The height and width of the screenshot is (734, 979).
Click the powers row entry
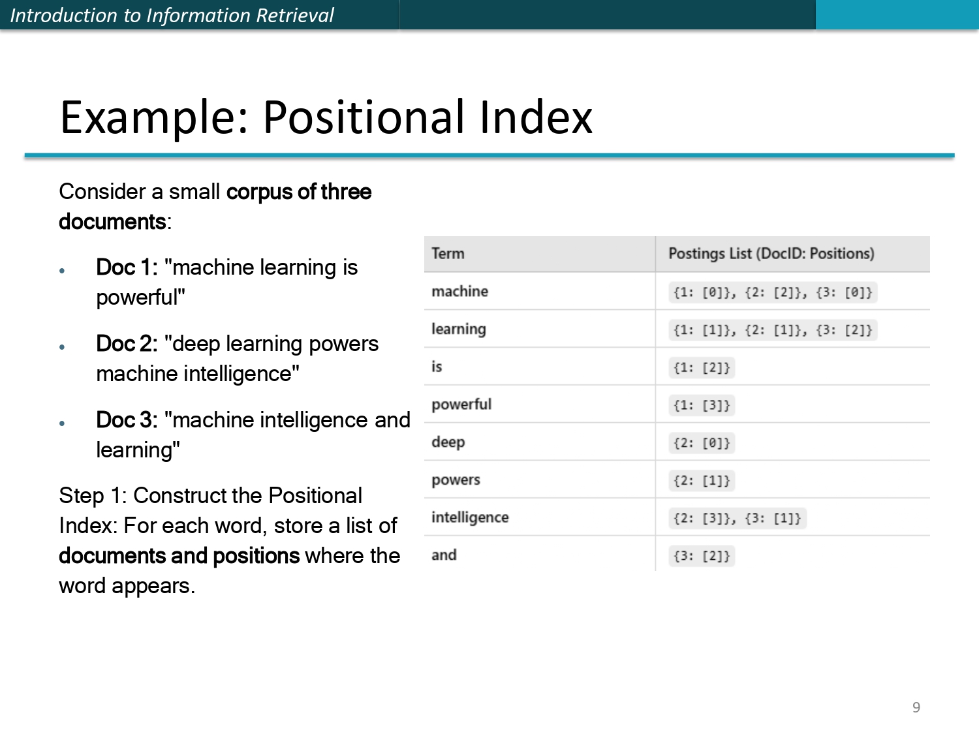pos(456,480)
